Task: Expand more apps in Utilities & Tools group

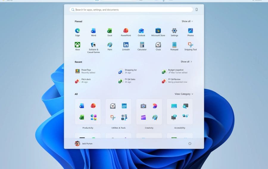Action: [x=124, y=117]
